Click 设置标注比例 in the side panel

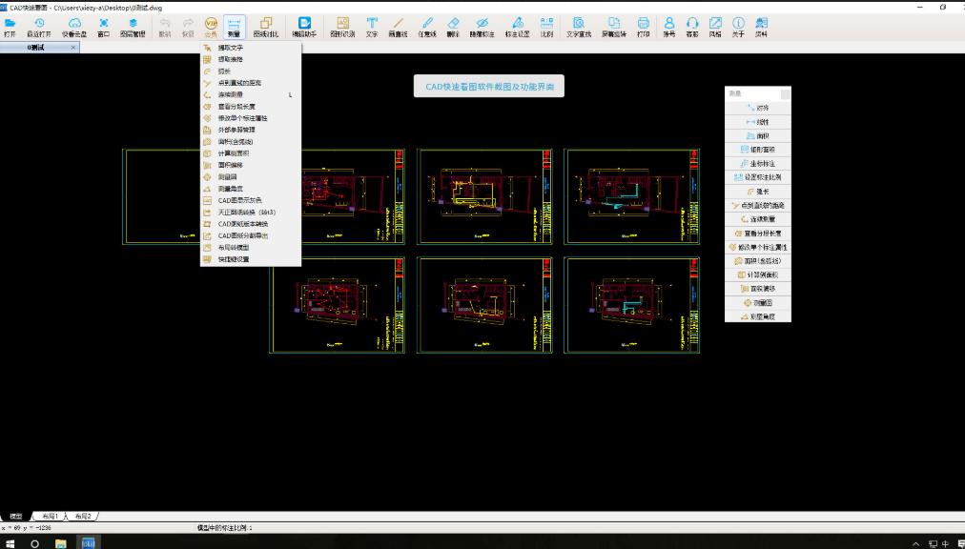[758, 177]
